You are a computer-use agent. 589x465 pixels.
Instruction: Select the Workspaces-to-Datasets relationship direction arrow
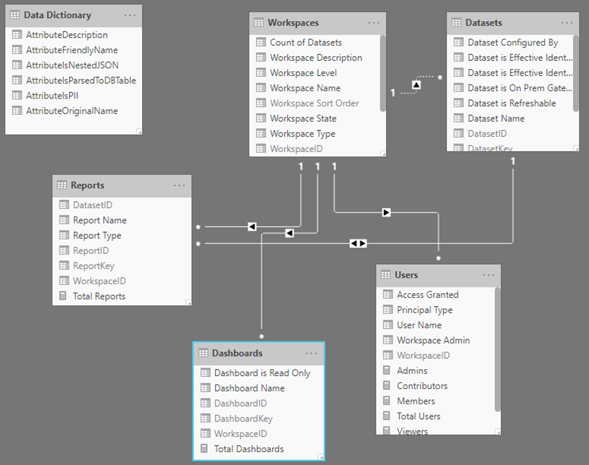(416, 85)
